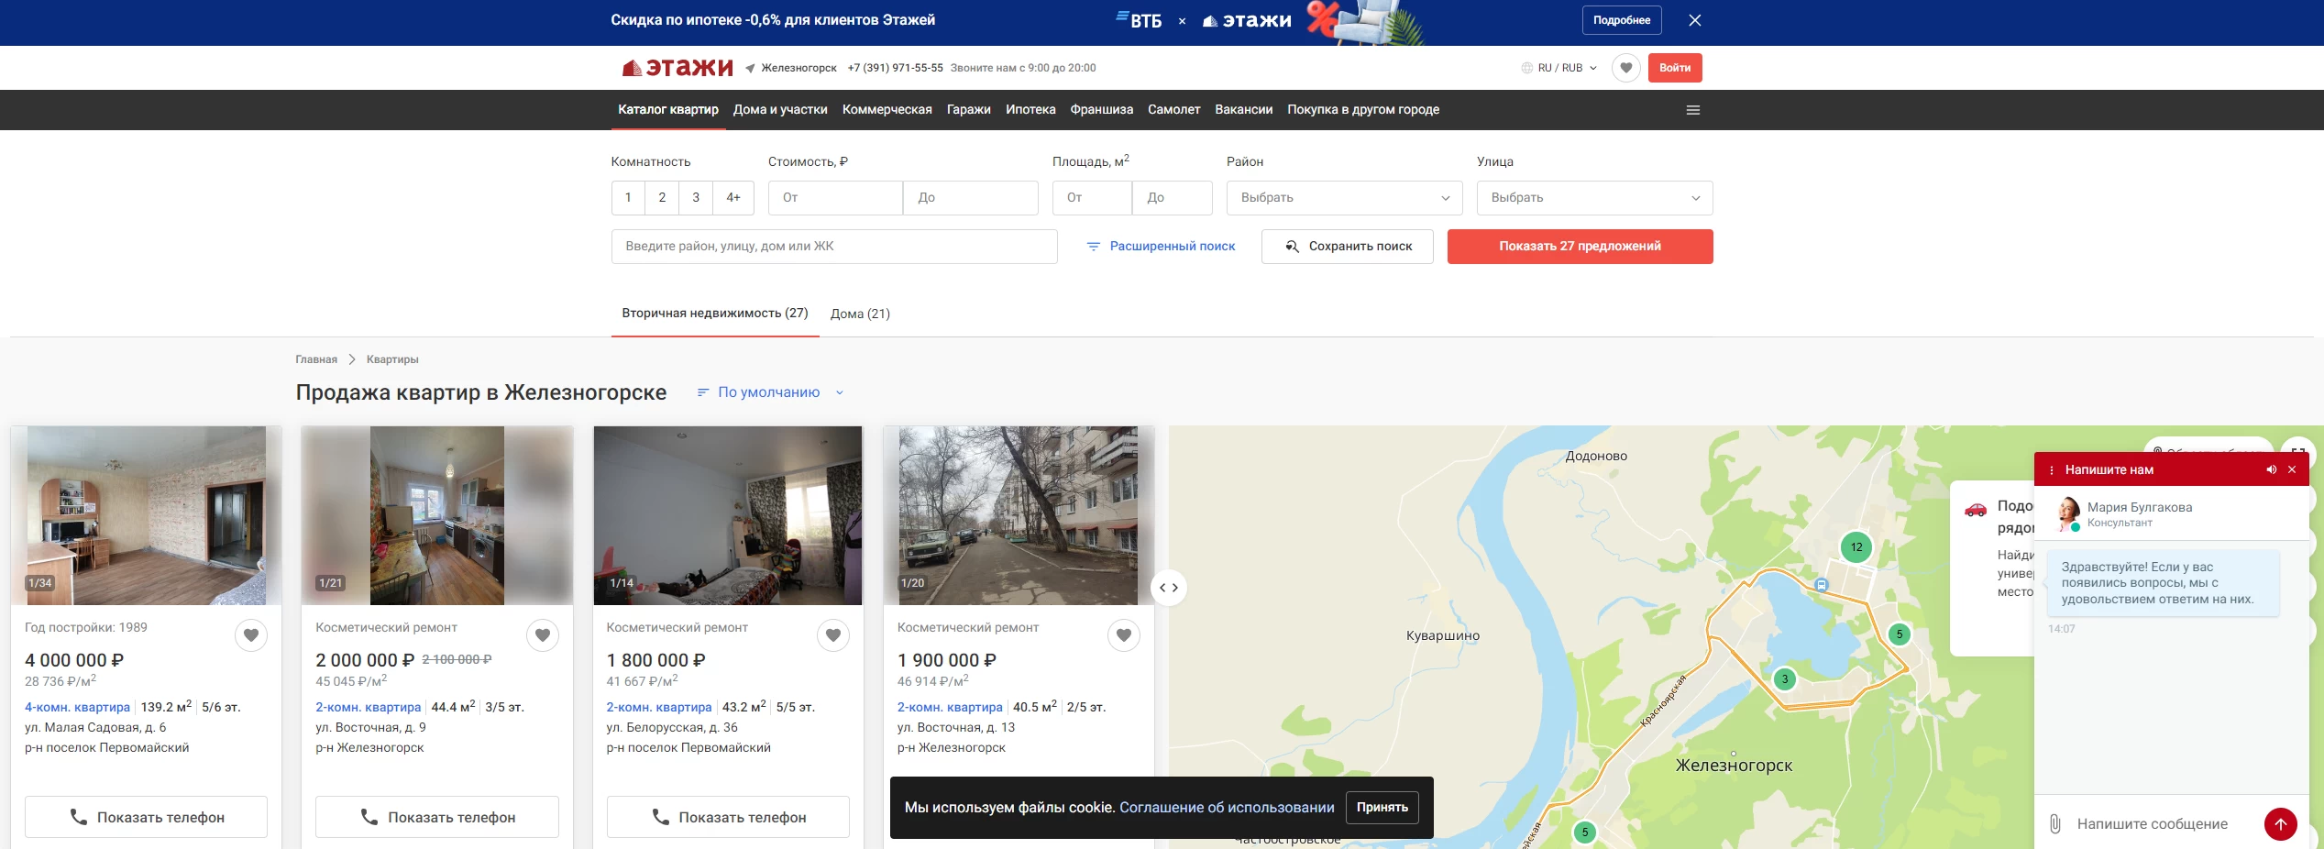Open photo of apartment on Восточная, д. 13
2324x849 pixels.
(1019, 515)
